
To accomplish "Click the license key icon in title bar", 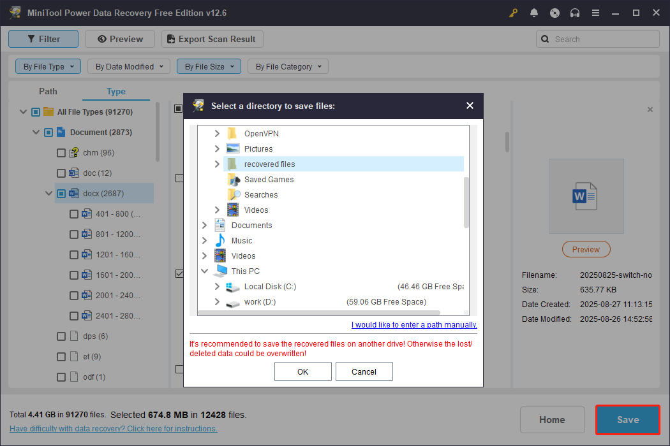I will 513,12.
